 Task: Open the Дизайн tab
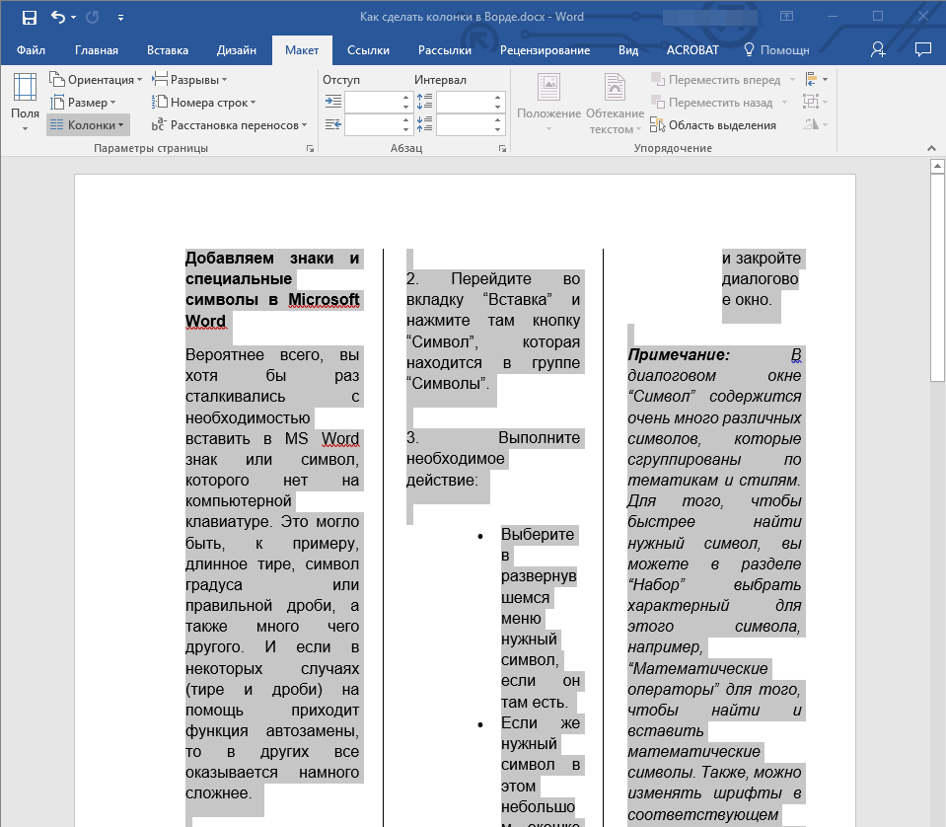coord(237,50)
